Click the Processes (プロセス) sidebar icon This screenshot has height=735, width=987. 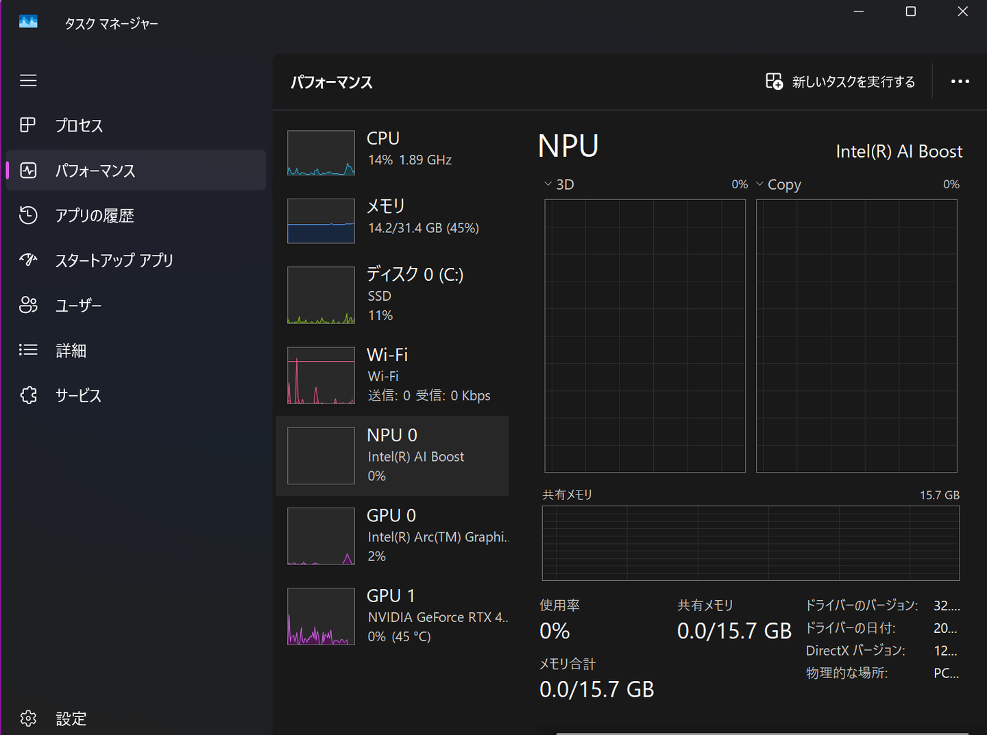point(28,125)
